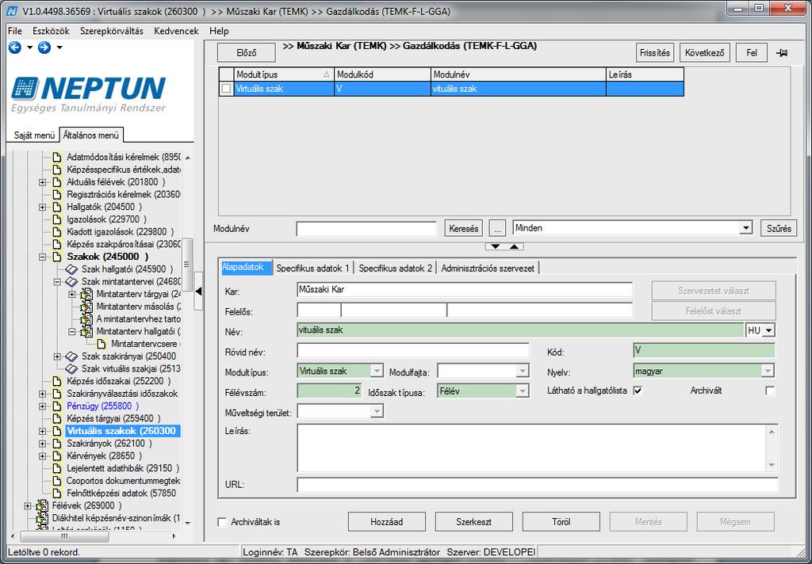Click the Mintatanterv tárgyai node icon

click(x=86, y=295)
